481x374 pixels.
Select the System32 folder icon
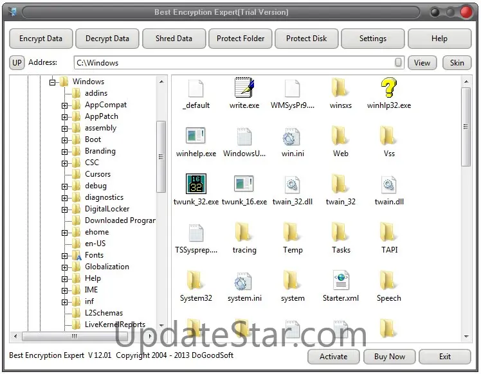[x=195, y=280]
